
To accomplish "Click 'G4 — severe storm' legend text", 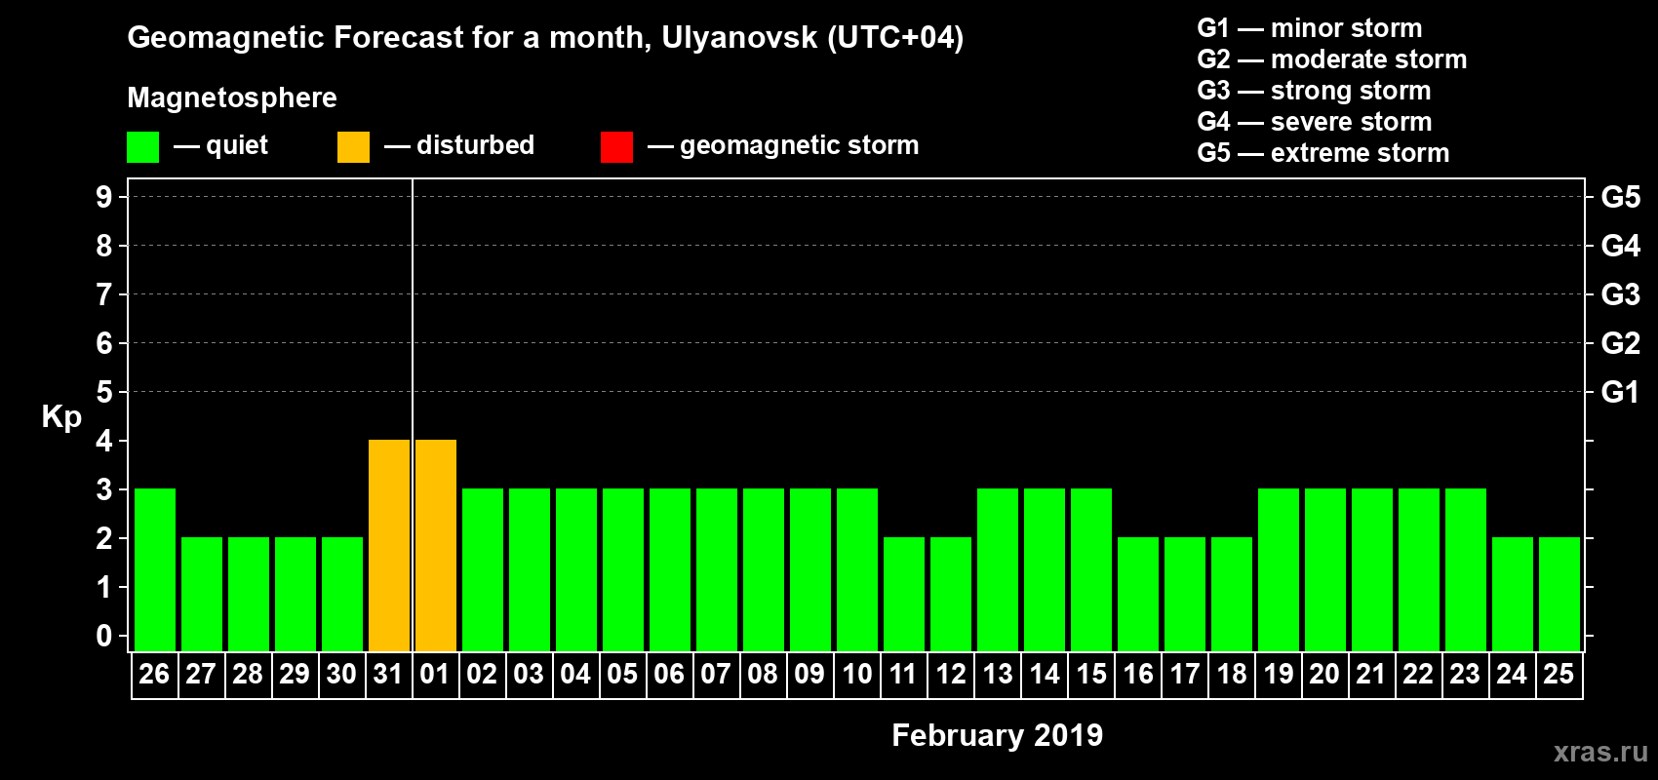I will coord(1315,122).
